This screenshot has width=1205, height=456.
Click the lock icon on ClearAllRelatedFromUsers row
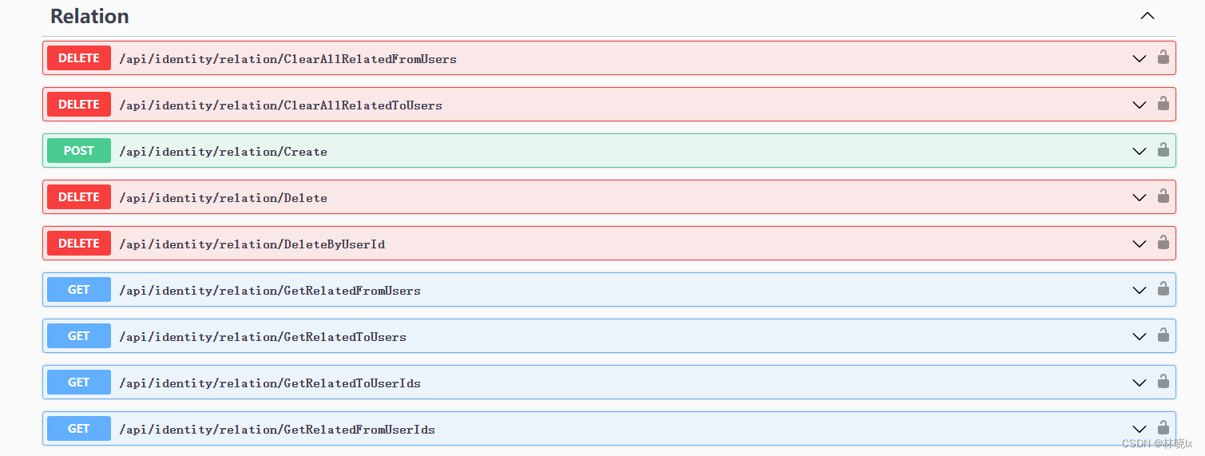tap(1163, 57)
